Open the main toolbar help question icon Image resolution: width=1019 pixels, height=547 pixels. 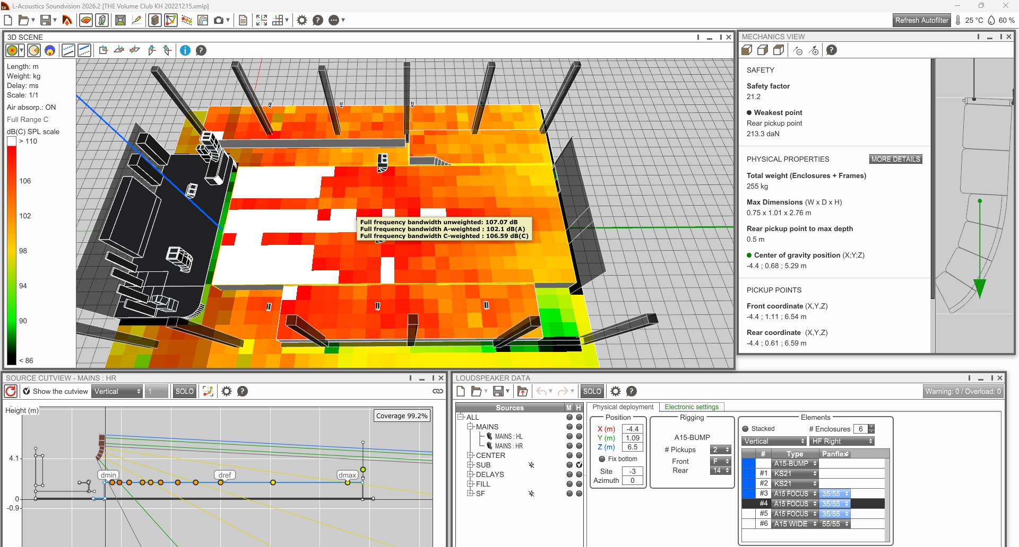tap(318, 20)
